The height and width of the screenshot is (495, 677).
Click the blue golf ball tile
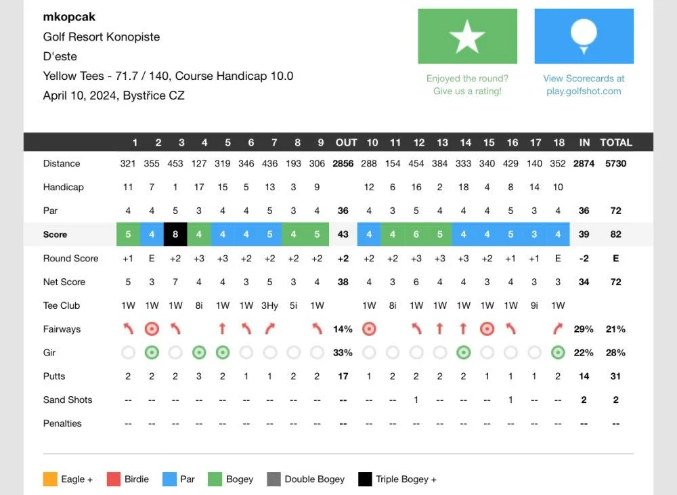[584, 37]
